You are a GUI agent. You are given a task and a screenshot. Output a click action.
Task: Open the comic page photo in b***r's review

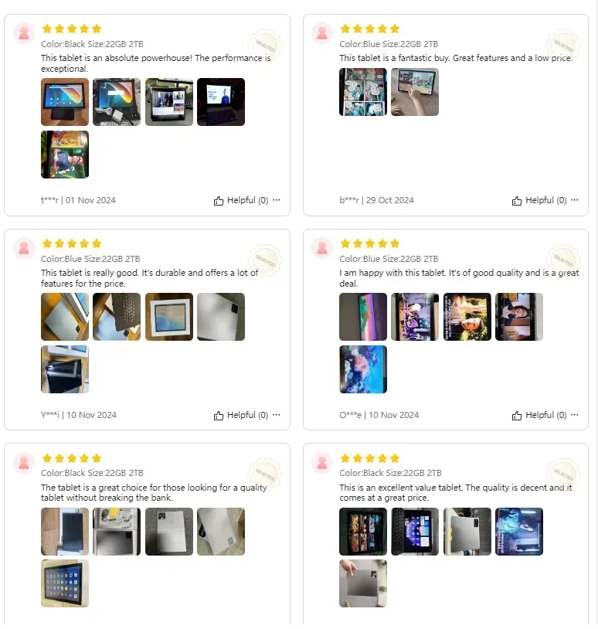(x=363, y=92)
